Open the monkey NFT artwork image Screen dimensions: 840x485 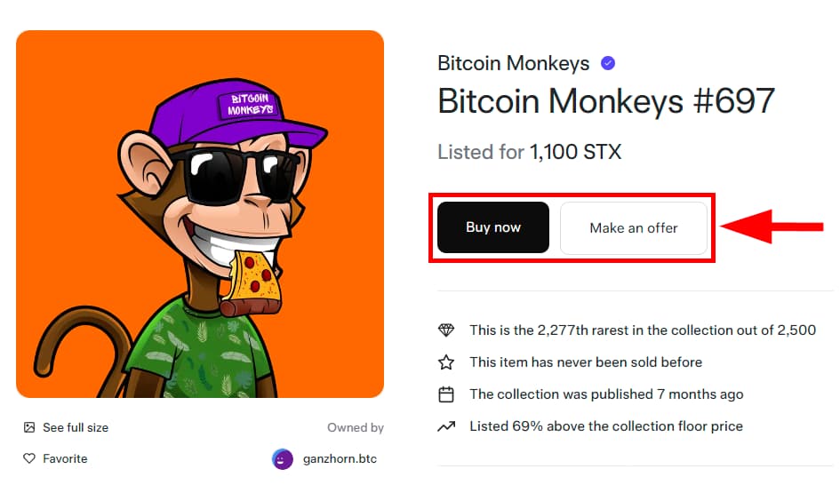coord(200,214)
